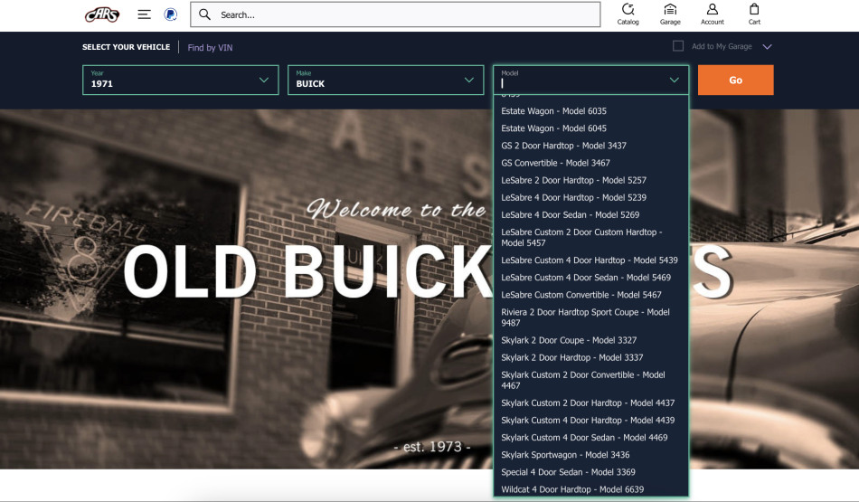Expand the chevron beside Add to My Garage
The image size is (859, 502).
pyautogui.click(x=767, y=47)
